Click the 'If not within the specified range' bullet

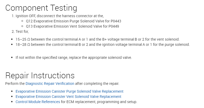point(74,58)
